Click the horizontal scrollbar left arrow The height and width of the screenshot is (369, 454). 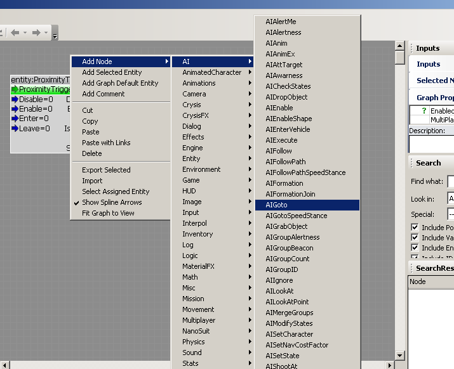click(x=5, y=365)
